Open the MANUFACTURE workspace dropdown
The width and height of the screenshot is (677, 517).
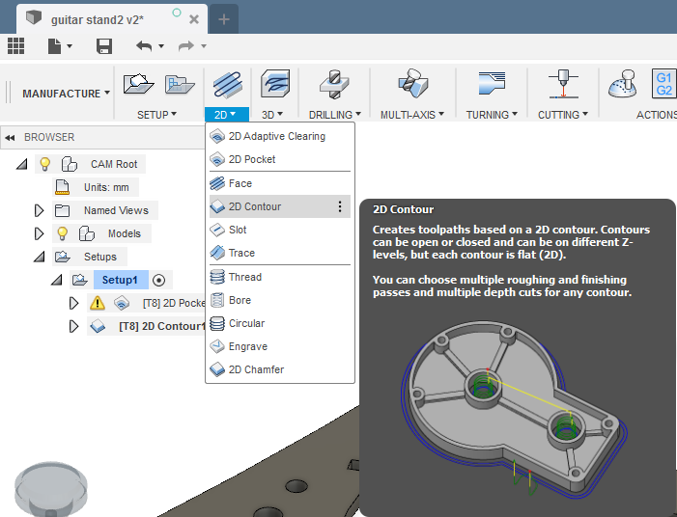(66, 94)
